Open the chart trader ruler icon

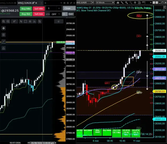(144, 3)
